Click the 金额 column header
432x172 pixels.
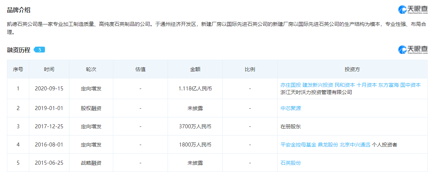[x=195, y=69]
